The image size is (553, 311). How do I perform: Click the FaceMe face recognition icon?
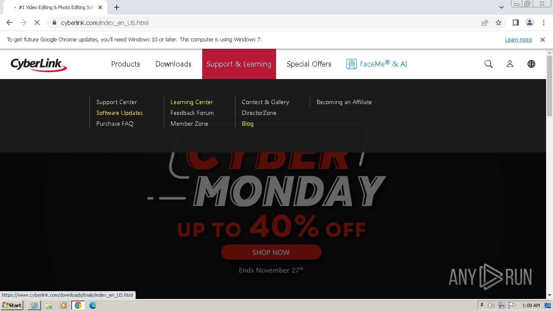pyautogui.click(x=351, y=64)
